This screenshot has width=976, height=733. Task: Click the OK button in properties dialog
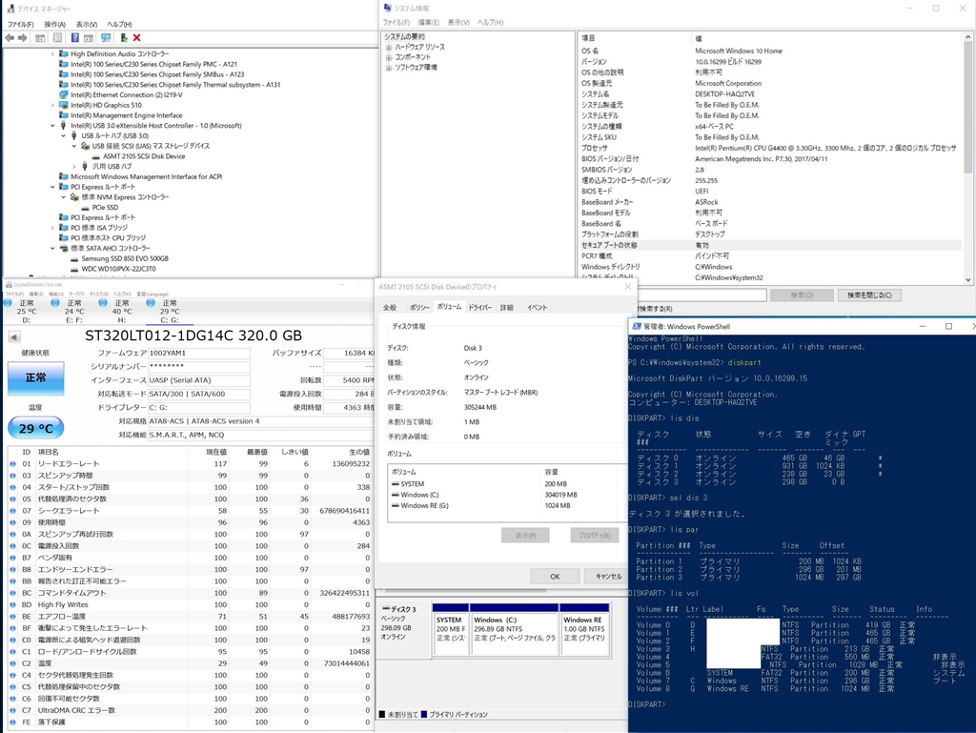pyautogui.click(x=555, y=576)
